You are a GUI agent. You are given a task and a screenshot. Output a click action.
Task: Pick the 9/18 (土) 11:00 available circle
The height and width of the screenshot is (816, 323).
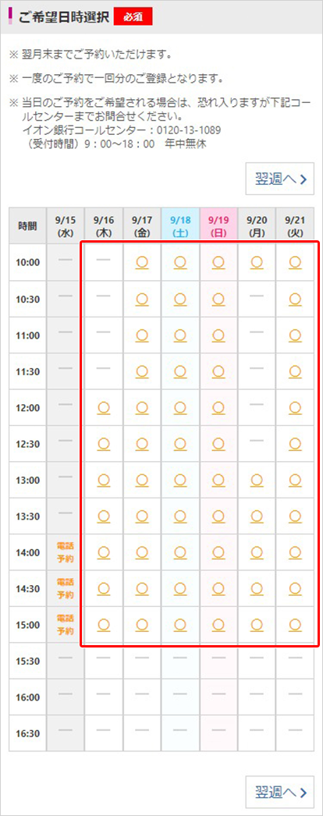[180, 335]
